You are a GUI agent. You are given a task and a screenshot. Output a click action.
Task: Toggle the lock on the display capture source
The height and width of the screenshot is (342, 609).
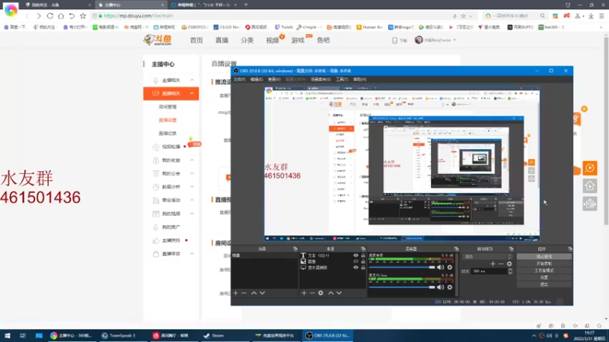pyautogui.click(x=363, y=268)
